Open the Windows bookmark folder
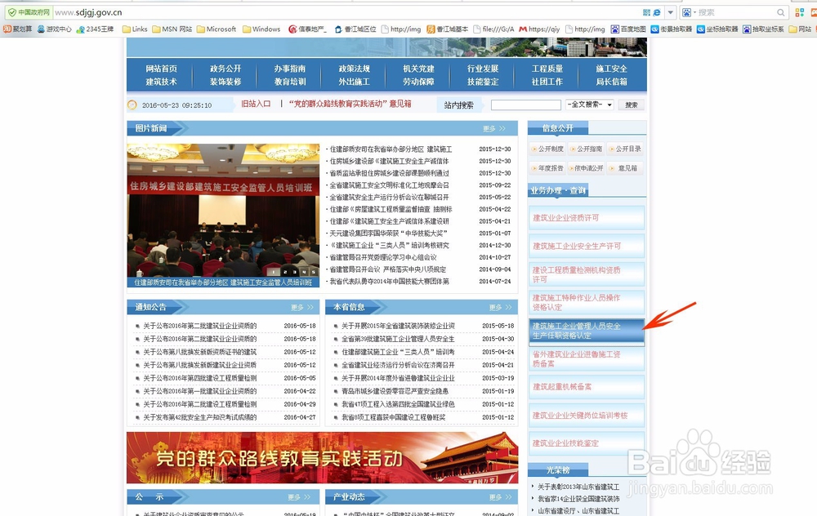 (x=261, y=29)
